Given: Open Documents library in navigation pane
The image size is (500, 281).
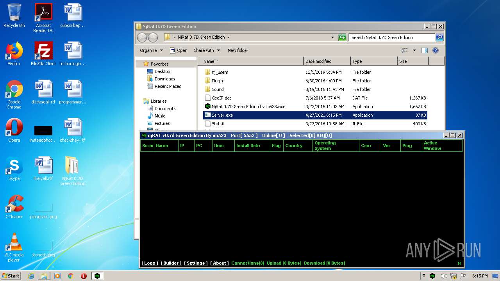Looking at the screenshot, I should pos(161,108).
